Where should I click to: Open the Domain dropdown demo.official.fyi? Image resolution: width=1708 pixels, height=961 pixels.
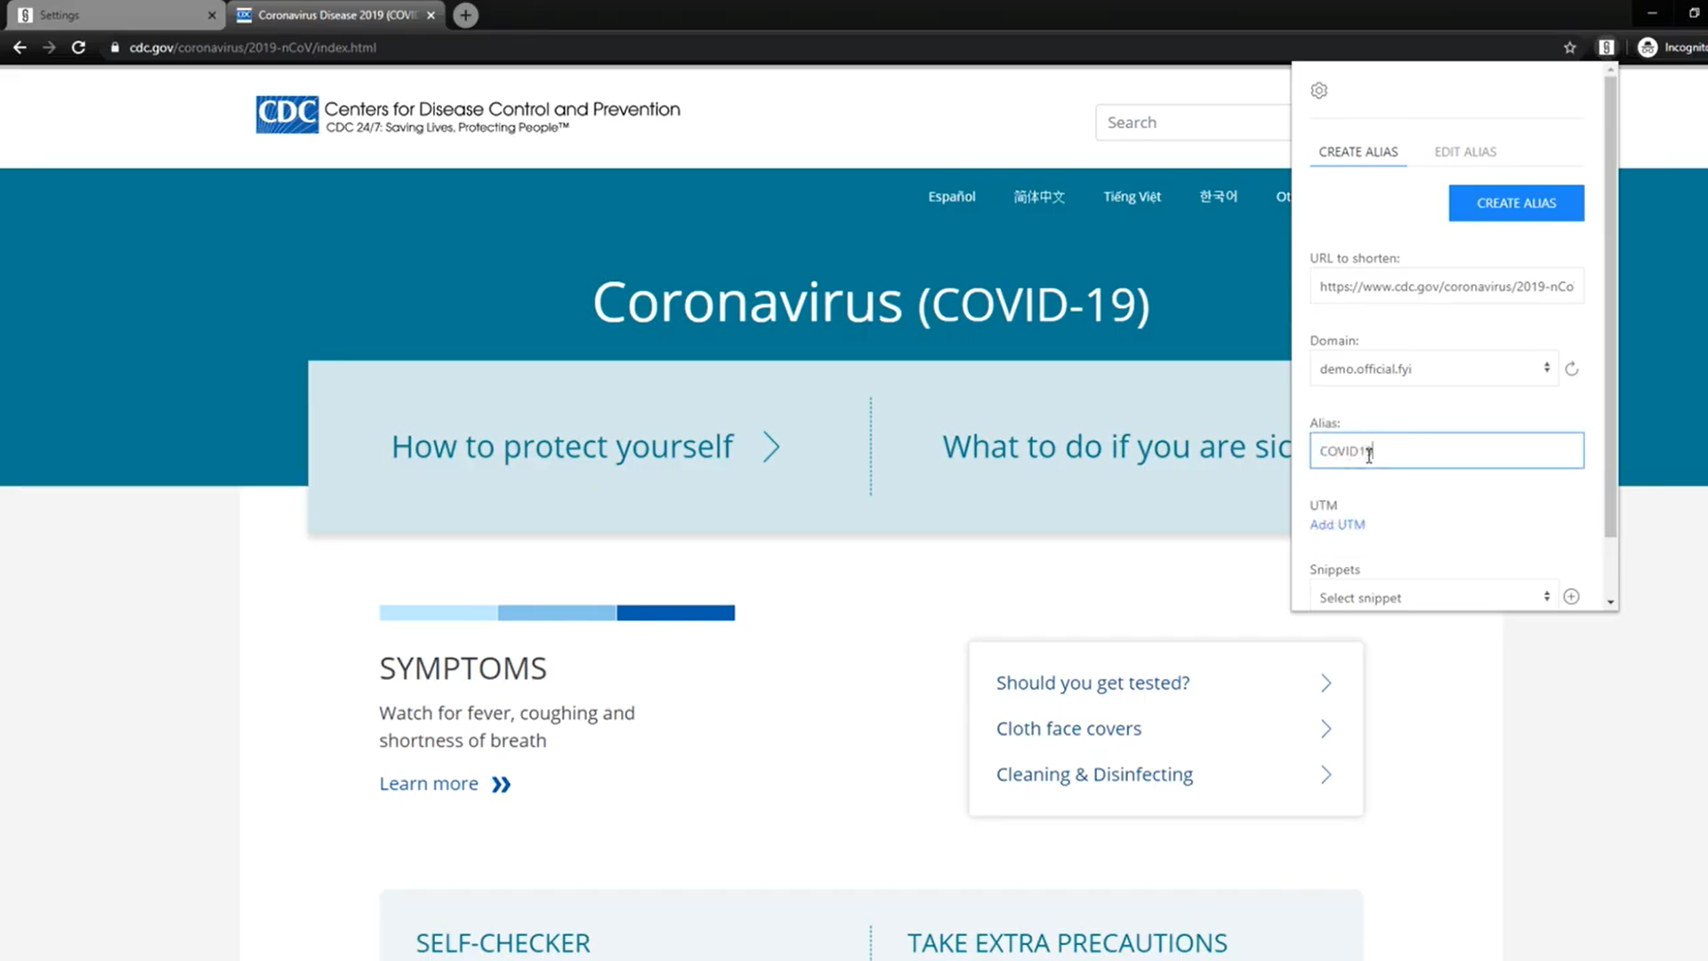tap(1434, 368)
